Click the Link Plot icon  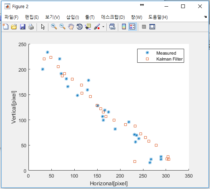coord(112,27)
